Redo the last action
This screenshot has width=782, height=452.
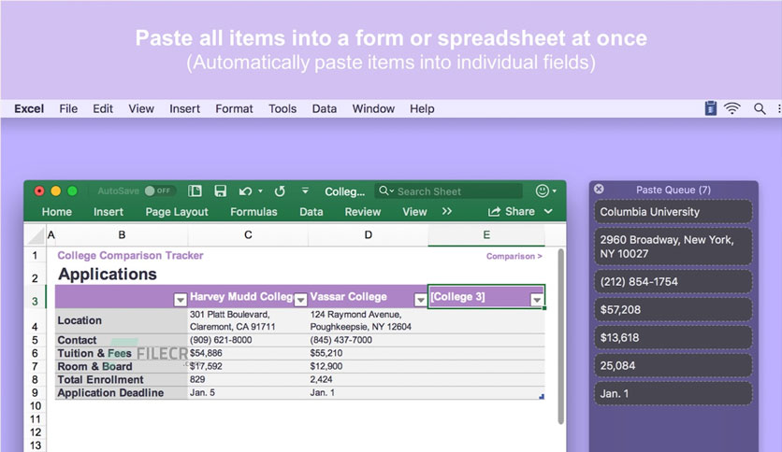pyautogui.click(x=280, y=191)
